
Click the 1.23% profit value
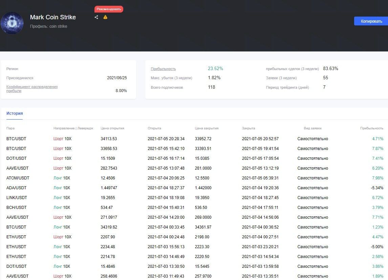click(x=378, y=227)
